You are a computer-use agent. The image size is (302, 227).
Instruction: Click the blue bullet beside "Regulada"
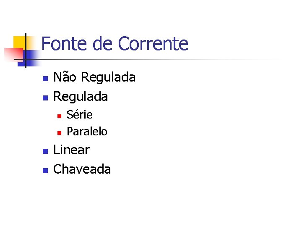[x=45, y=98]
